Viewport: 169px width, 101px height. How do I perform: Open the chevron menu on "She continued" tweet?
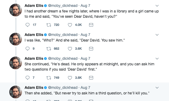click(157, 59)
